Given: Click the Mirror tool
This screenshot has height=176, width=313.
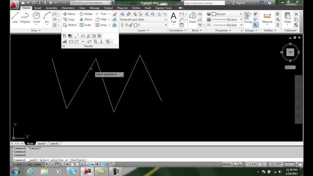Looking at the screenshot, I should (x=86, y=20).
